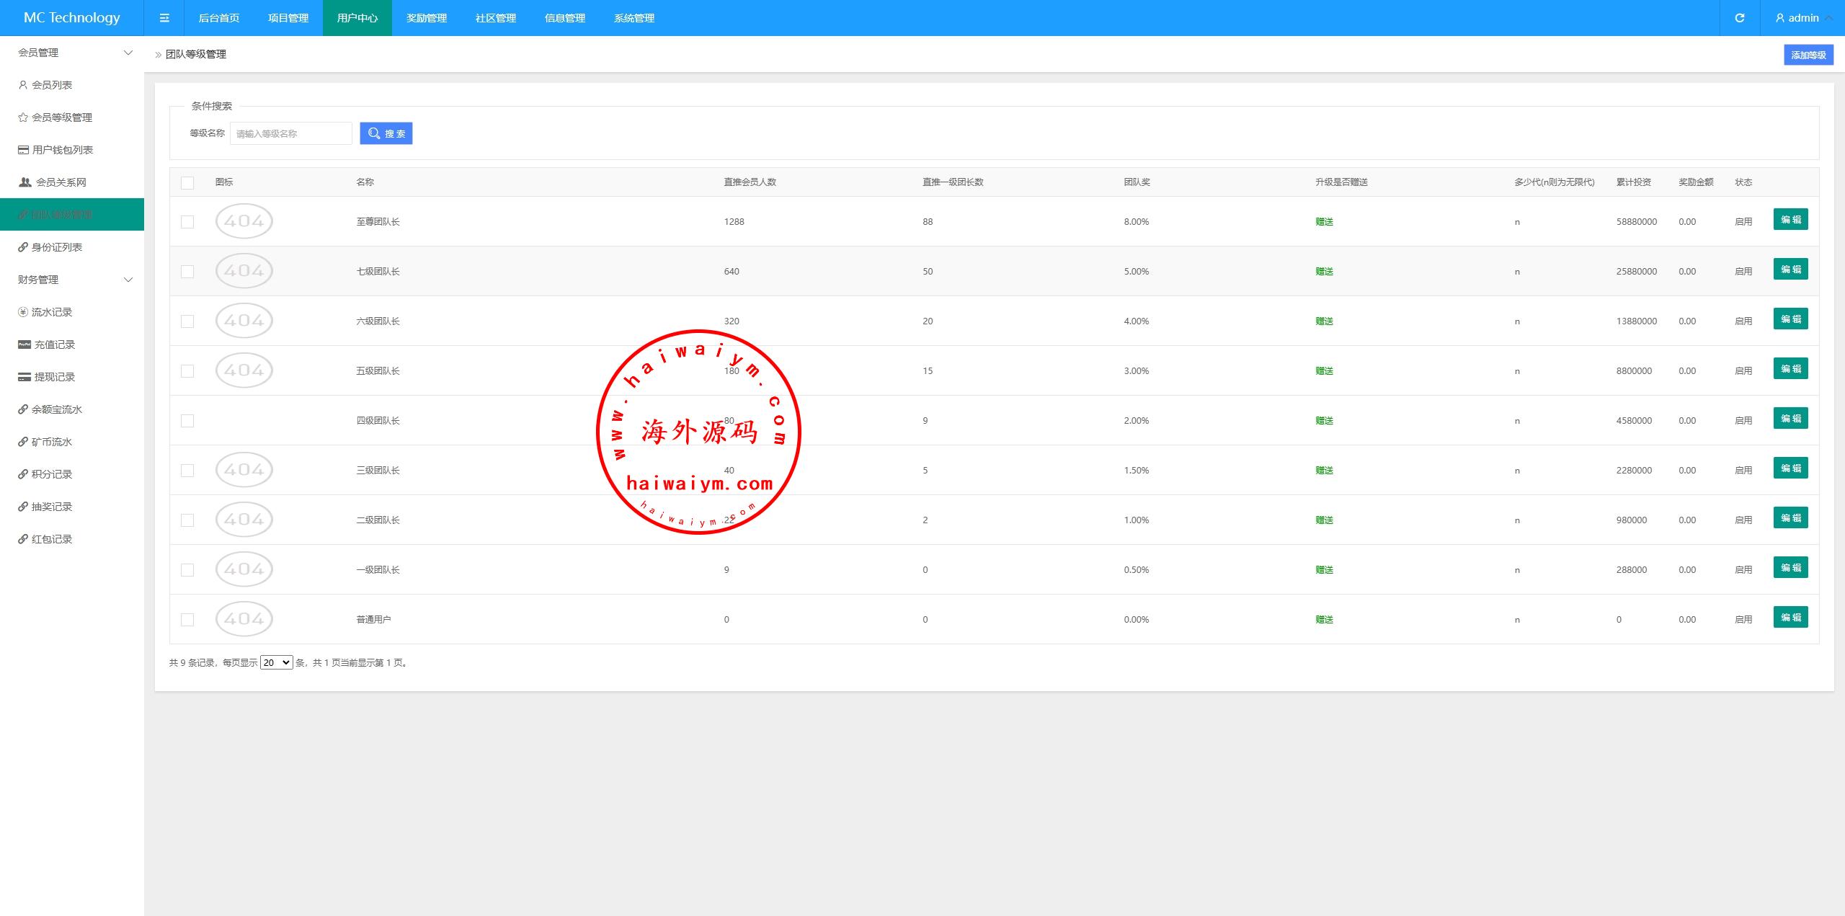
Task: Open 会员等级管理 star icon item
Action: pos(23,117)
